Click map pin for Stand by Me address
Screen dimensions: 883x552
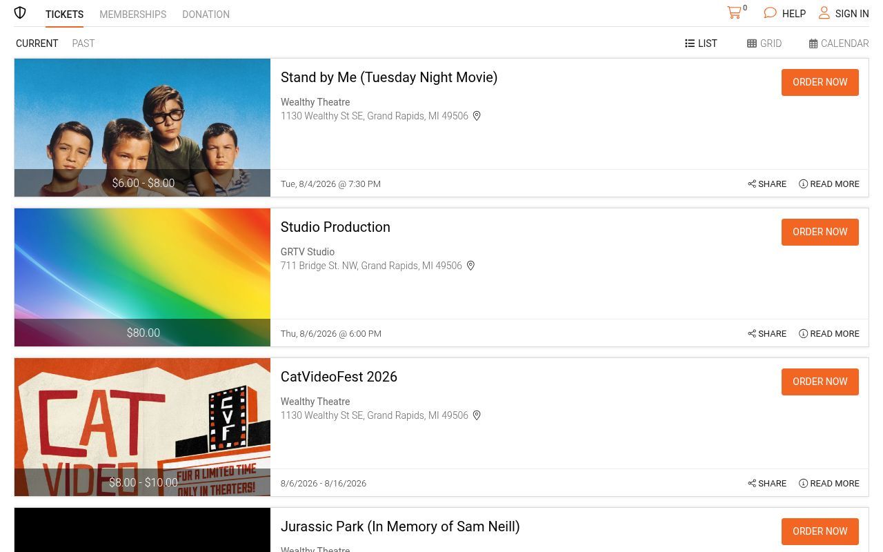tap(477, 116)
